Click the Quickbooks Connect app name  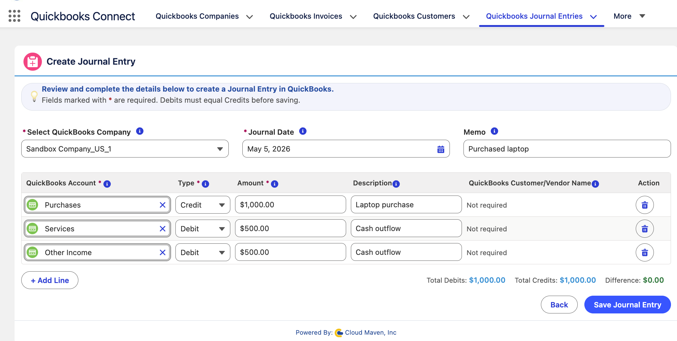click(x=83, y=16)
